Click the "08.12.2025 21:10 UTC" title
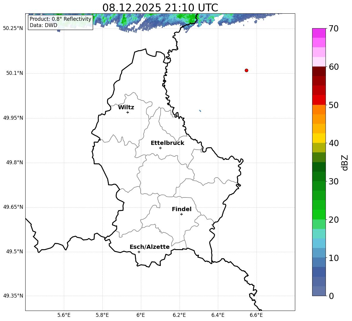 click(160, 7)
